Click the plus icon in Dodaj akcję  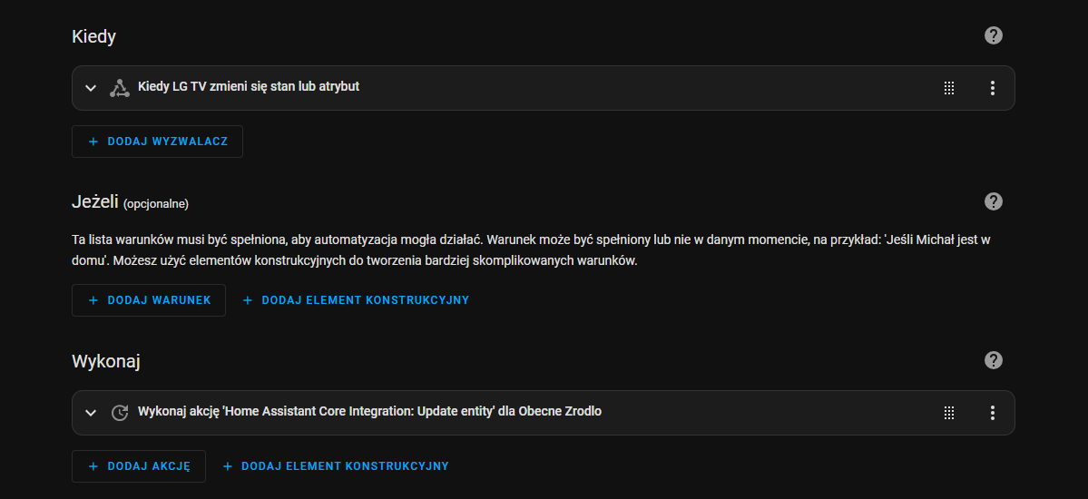pos(93,466)
